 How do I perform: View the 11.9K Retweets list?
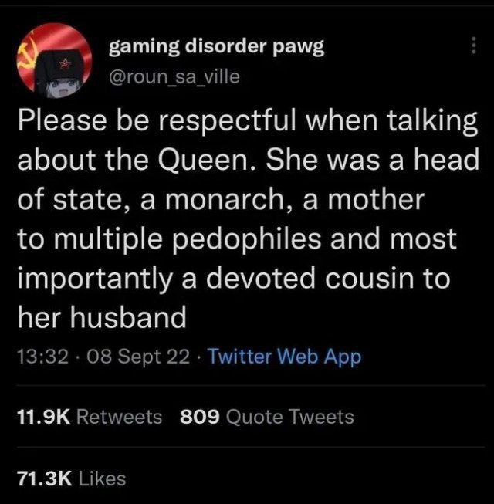tap(90, 417)
